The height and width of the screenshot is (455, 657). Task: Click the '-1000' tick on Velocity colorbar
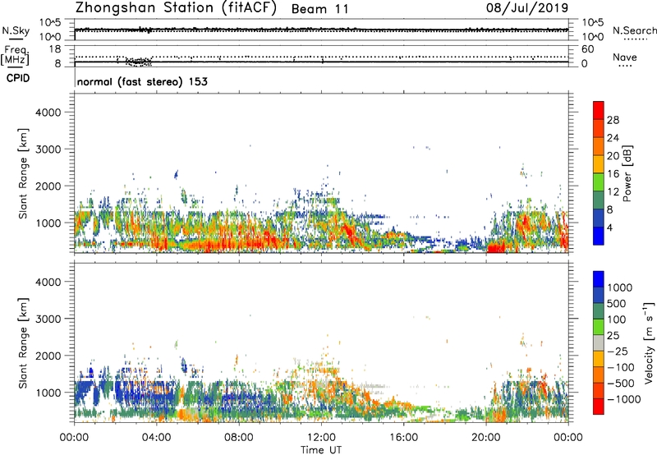(624, 399)
